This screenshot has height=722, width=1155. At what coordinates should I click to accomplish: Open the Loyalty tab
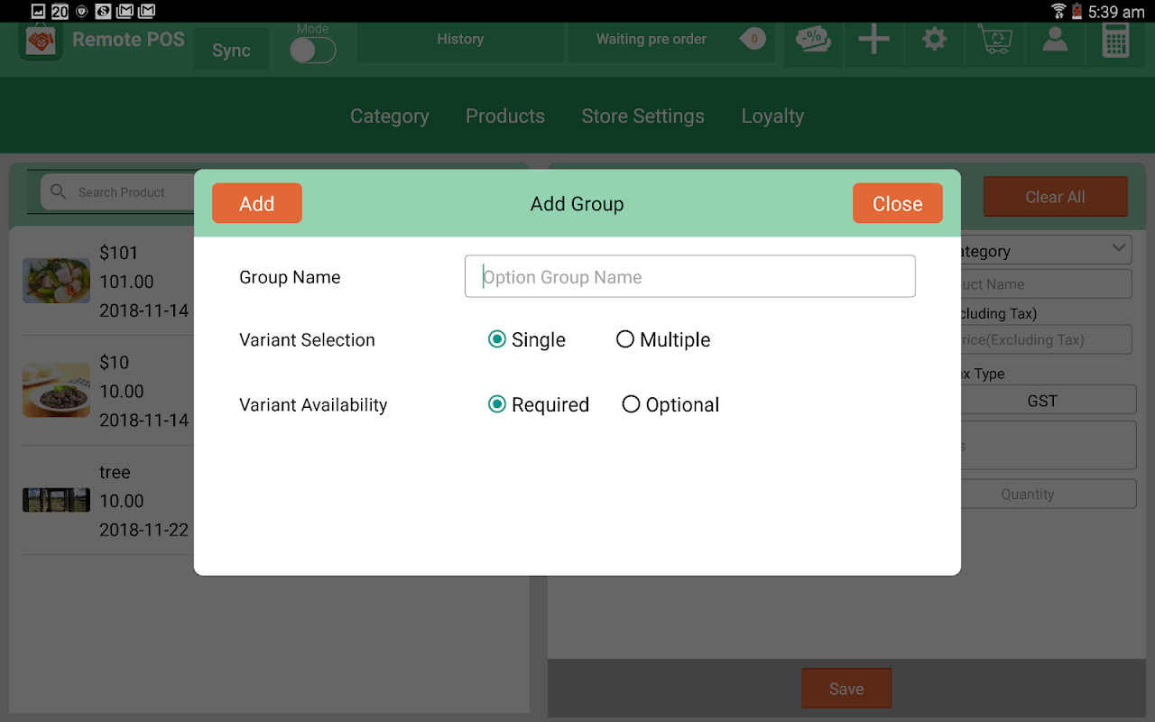pyautogui.click(x=772, y=116)
